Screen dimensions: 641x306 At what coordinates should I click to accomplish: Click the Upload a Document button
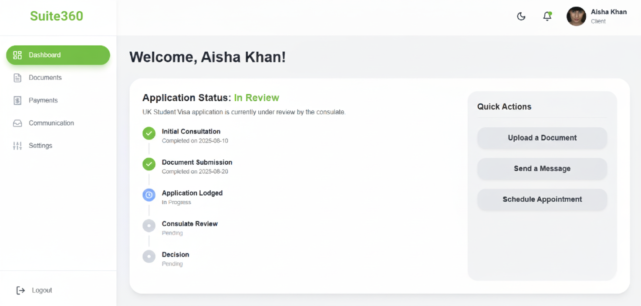tap(542, 138)
